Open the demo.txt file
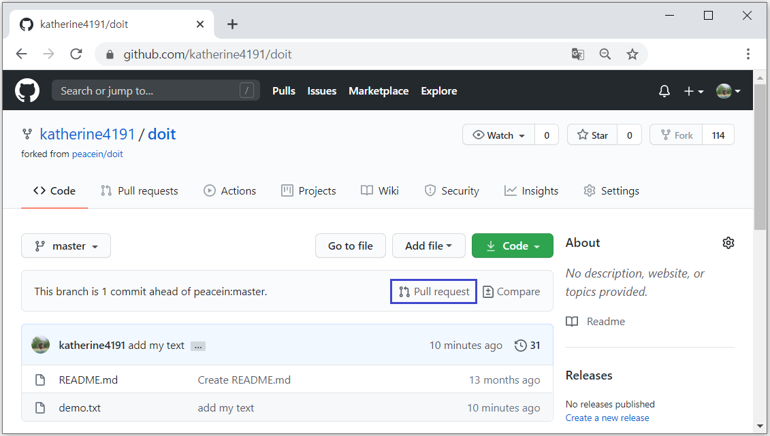Viewport: 770px width, 436px height. (x=80, y=408)
